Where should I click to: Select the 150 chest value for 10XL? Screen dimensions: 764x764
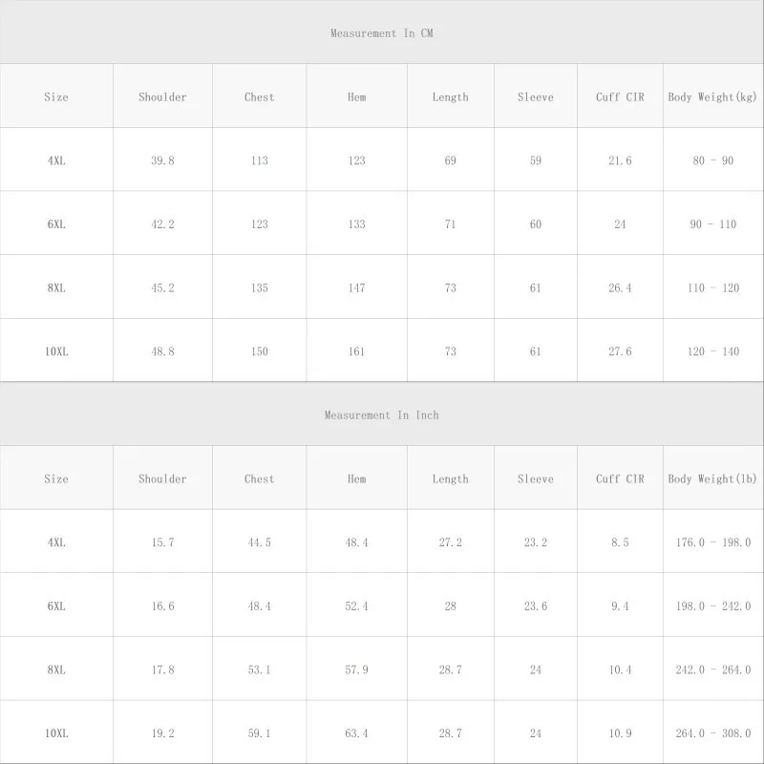tap(259, 351)
